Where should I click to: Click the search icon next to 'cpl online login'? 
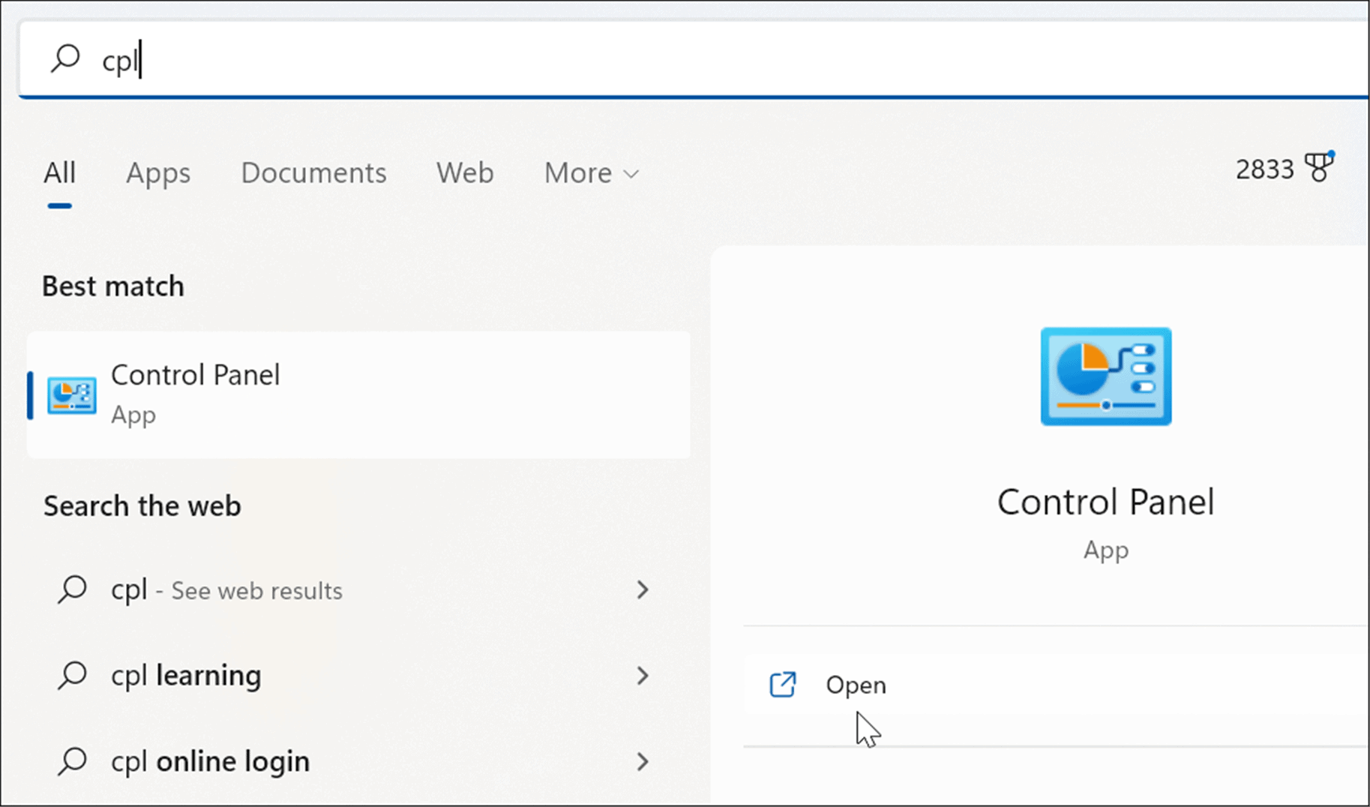click(72, 760)
